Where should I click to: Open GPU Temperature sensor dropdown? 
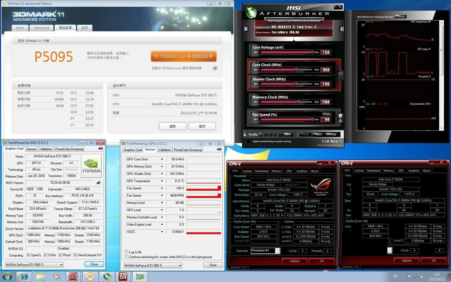tap(162, 181)
